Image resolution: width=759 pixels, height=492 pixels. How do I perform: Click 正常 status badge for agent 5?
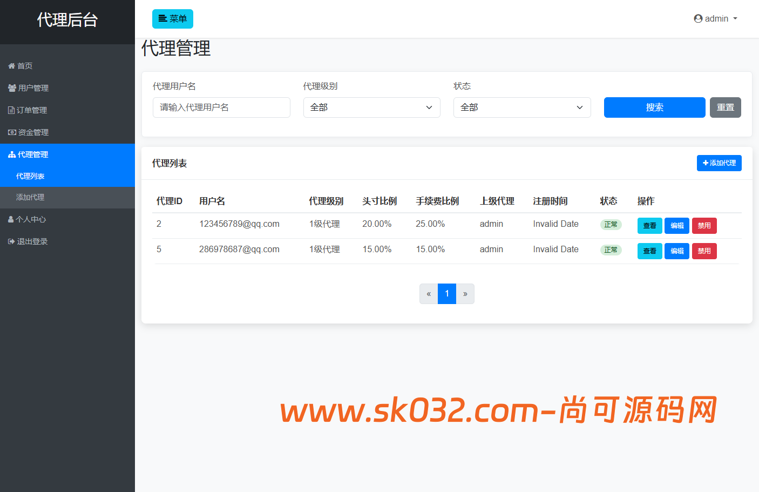611,250
